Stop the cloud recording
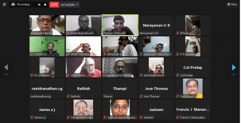Viewport: 241px width, 123px height. click(45, 5)
